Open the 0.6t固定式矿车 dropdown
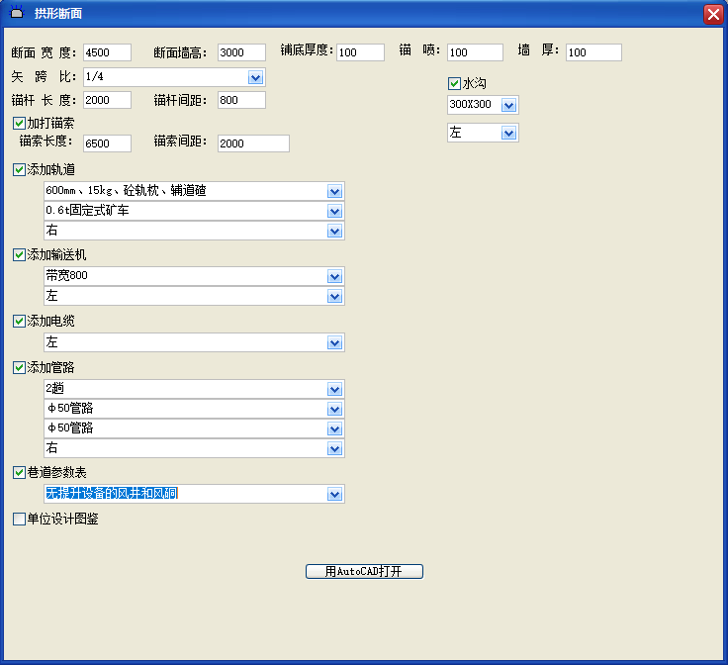This screenshot has height=665, width=728. tap(334, 211)
